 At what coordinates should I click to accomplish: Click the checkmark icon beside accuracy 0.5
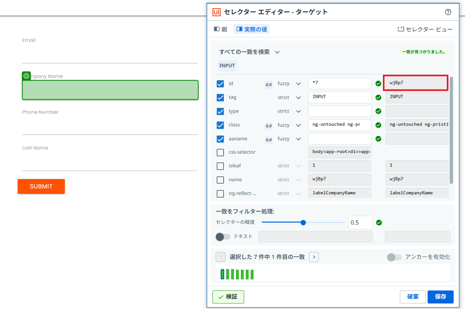(x=379, y=223)
